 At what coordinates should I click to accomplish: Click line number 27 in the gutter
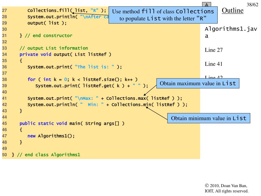point(5,10)
